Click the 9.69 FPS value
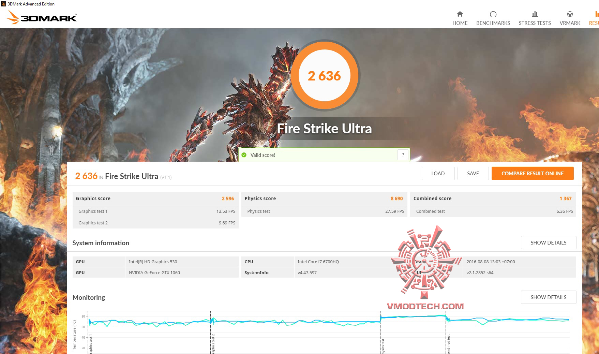This screenshot has width=599, height=354. [x=227, y=223]
